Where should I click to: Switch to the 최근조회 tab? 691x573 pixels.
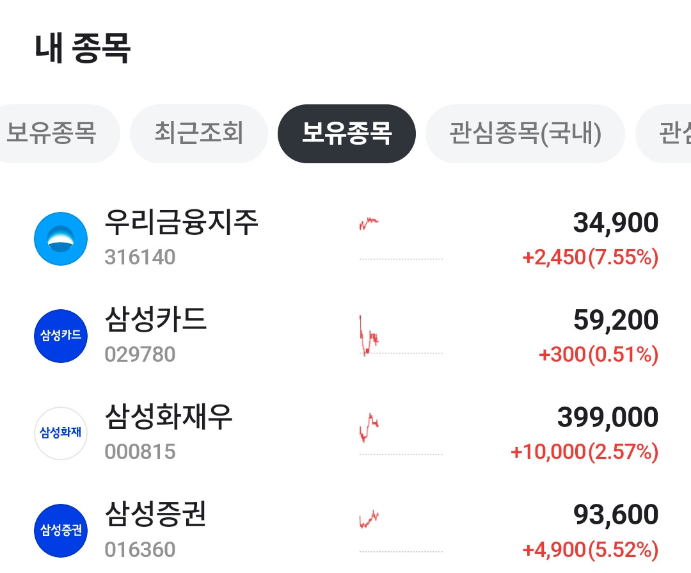199,134
